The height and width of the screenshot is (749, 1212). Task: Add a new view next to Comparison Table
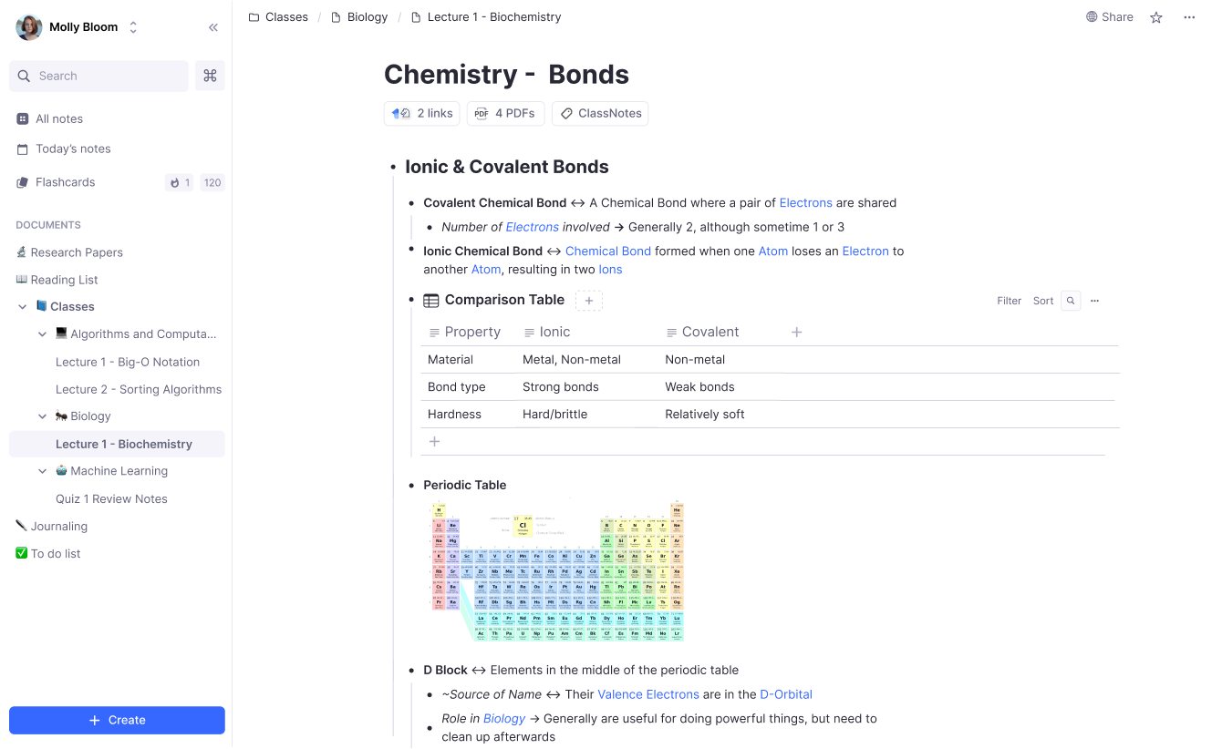click(x=589, y=301)
